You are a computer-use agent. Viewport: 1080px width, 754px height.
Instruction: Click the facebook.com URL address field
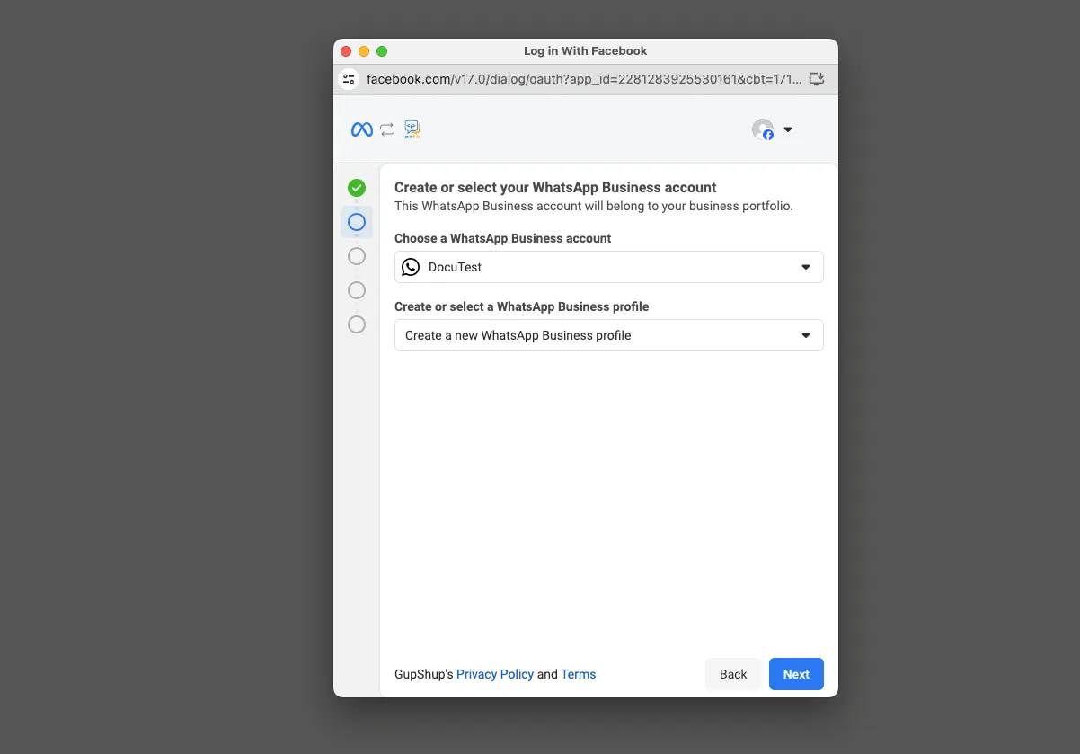[x=584, y=79]
